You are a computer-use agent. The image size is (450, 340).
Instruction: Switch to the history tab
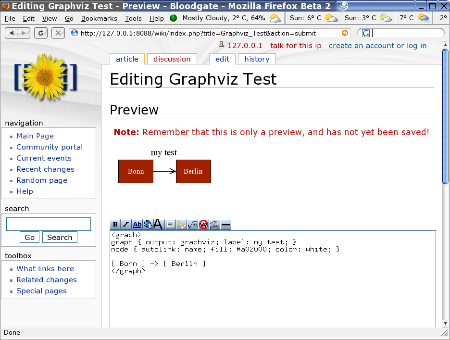tap(257, 59)
